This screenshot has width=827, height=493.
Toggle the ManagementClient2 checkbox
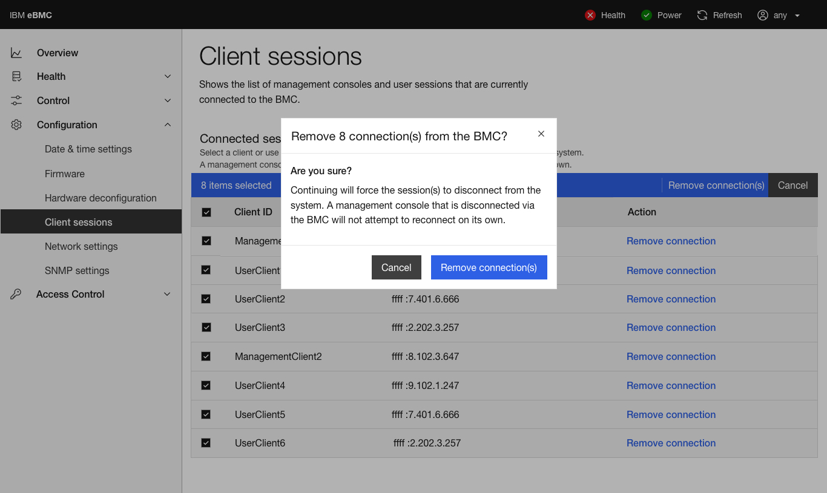pyautogui.click(x=206, y=356)
